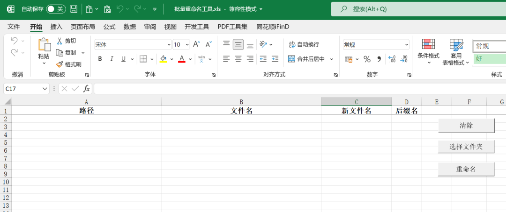Screen dimensions: 506x212
Task: Switch to the 视图 ribbon tab
Action: (x=171, y=27)
